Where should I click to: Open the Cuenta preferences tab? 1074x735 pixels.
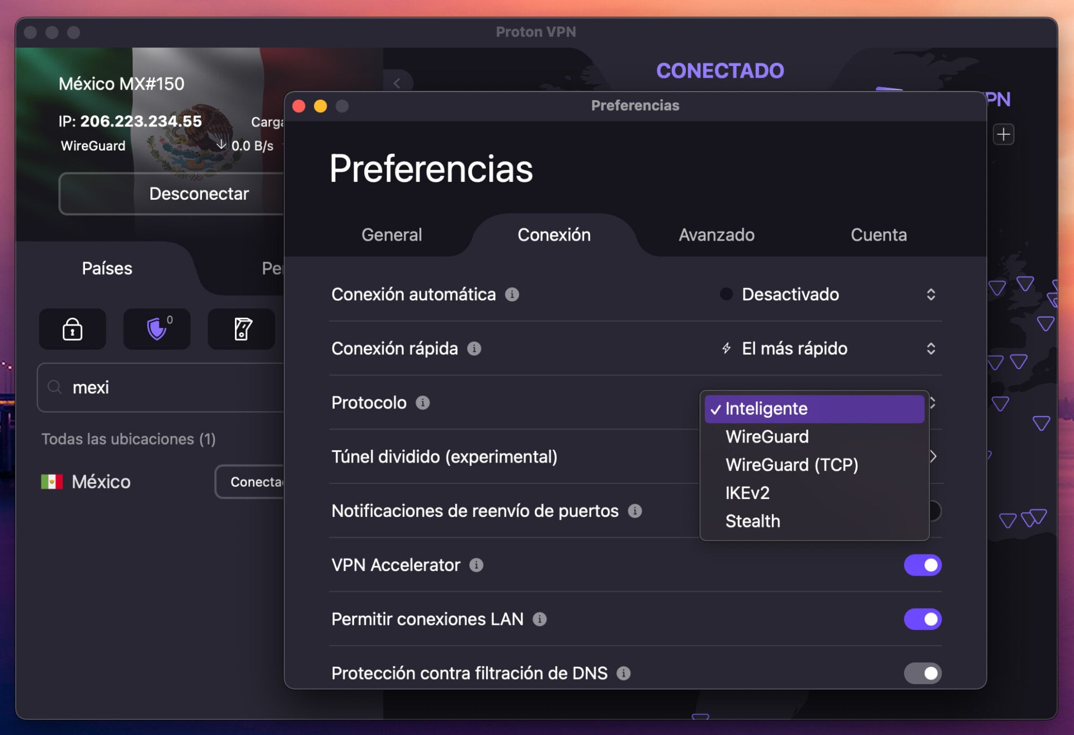[x=878, y=235]
